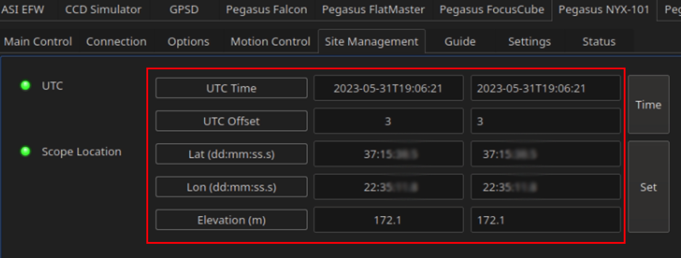Click the Set button for scope location
681x258 pixels.
[x=648, y=187]
